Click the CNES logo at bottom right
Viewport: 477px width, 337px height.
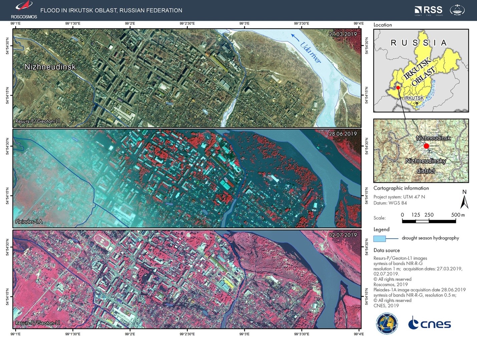(430, 324)
